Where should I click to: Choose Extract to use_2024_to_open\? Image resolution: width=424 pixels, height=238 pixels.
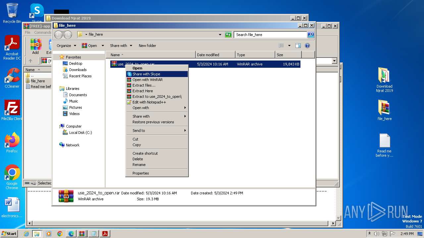(x=157, y=97)
